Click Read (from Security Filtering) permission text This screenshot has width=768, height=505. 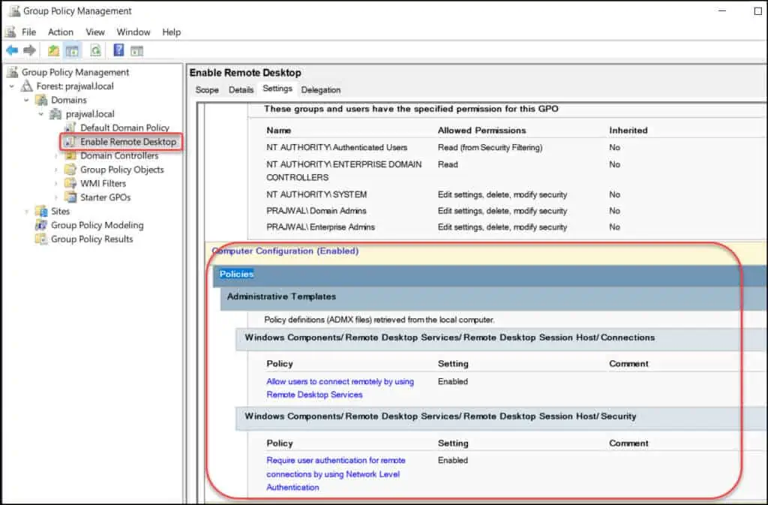(490, 147)
